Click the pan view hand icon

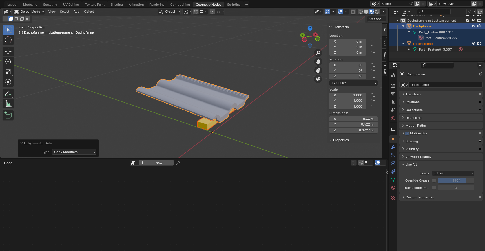[318, 61]
